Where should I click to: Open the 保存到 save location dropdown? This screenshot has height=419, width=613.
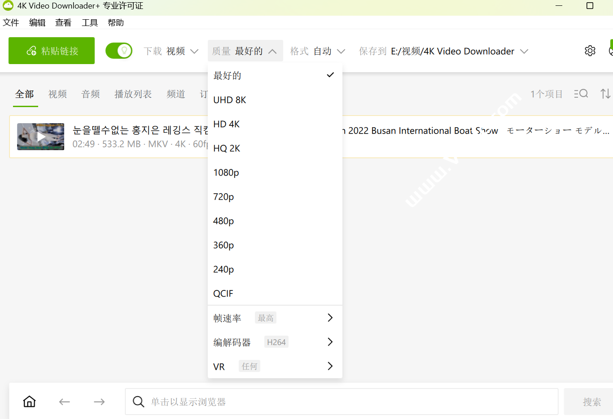pos(443,51)
